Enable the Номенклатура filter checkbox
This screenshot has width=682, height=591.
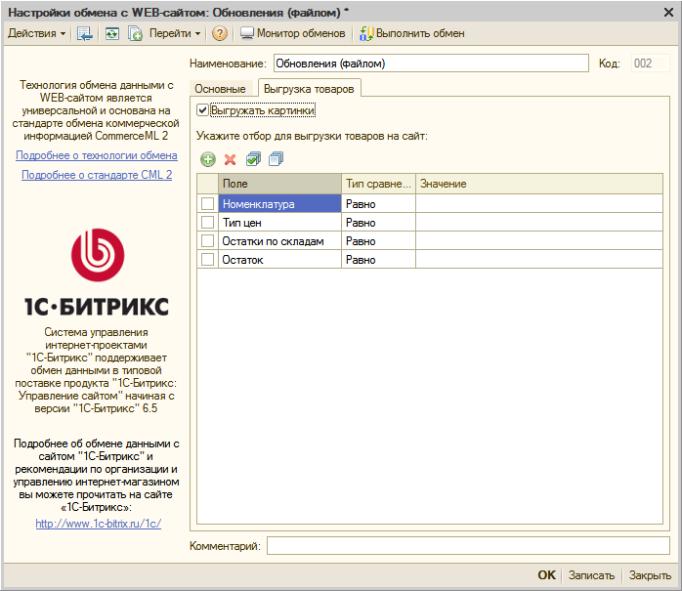click(207, 204)
